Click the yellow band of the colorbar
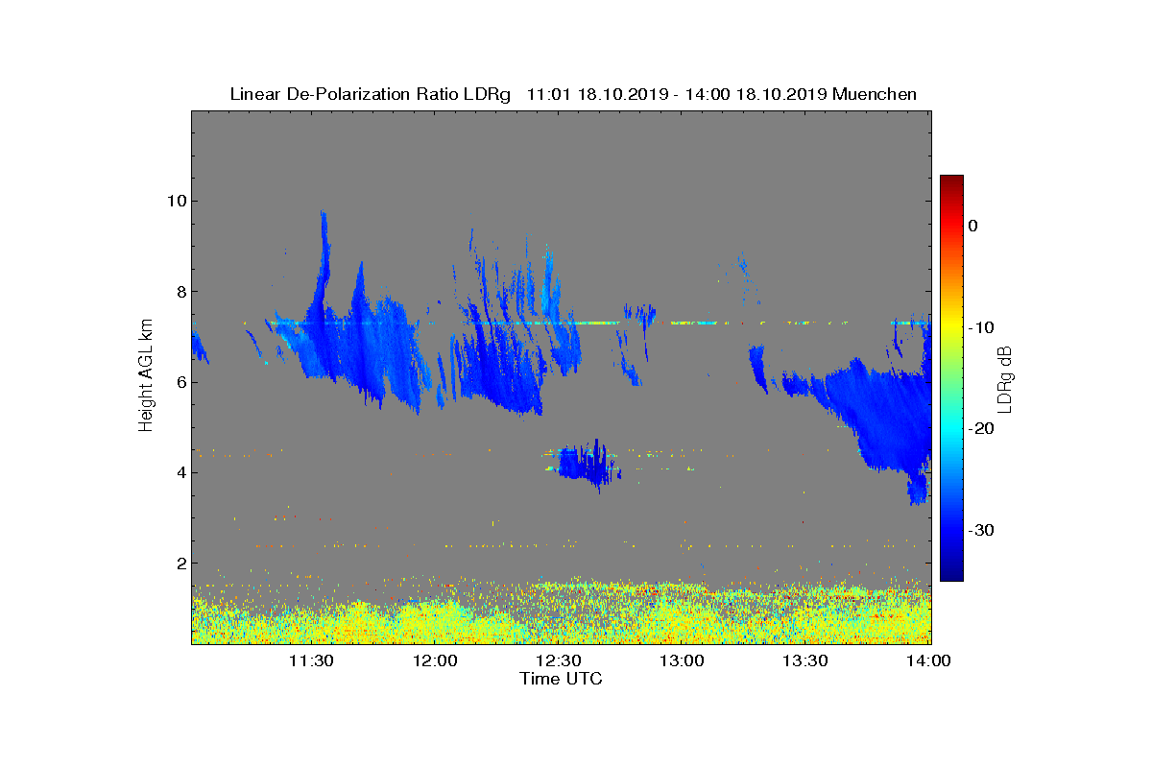This screenshot has height=768, width=1152. [x=951, y=327]
